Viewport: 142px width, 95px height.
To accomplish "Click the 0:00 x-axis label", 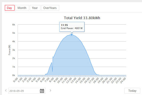I will [x=15, y=80].
